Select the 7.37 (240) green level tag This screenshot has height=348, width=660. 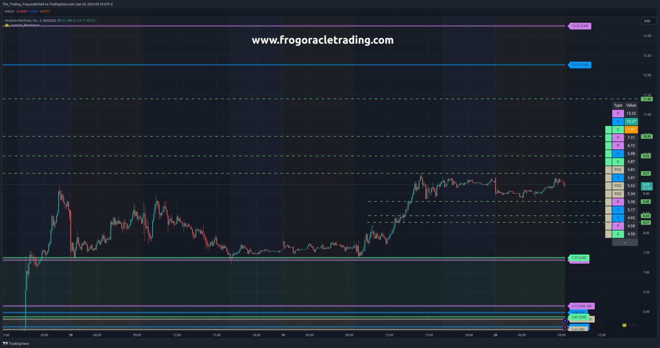coord(579,258)
